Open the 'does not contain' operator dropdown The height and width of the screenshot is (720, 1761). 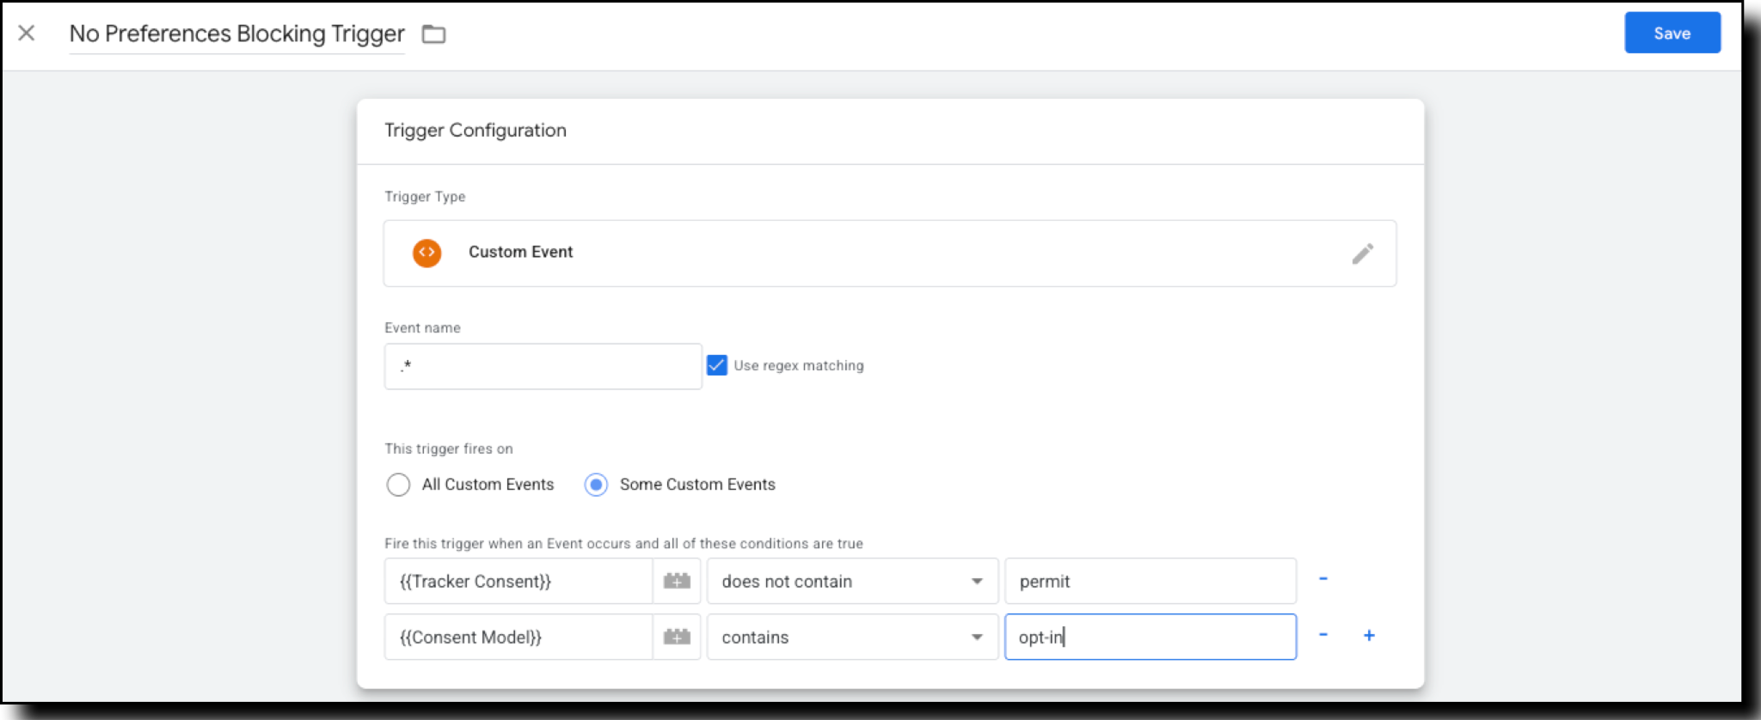[852, 582]
